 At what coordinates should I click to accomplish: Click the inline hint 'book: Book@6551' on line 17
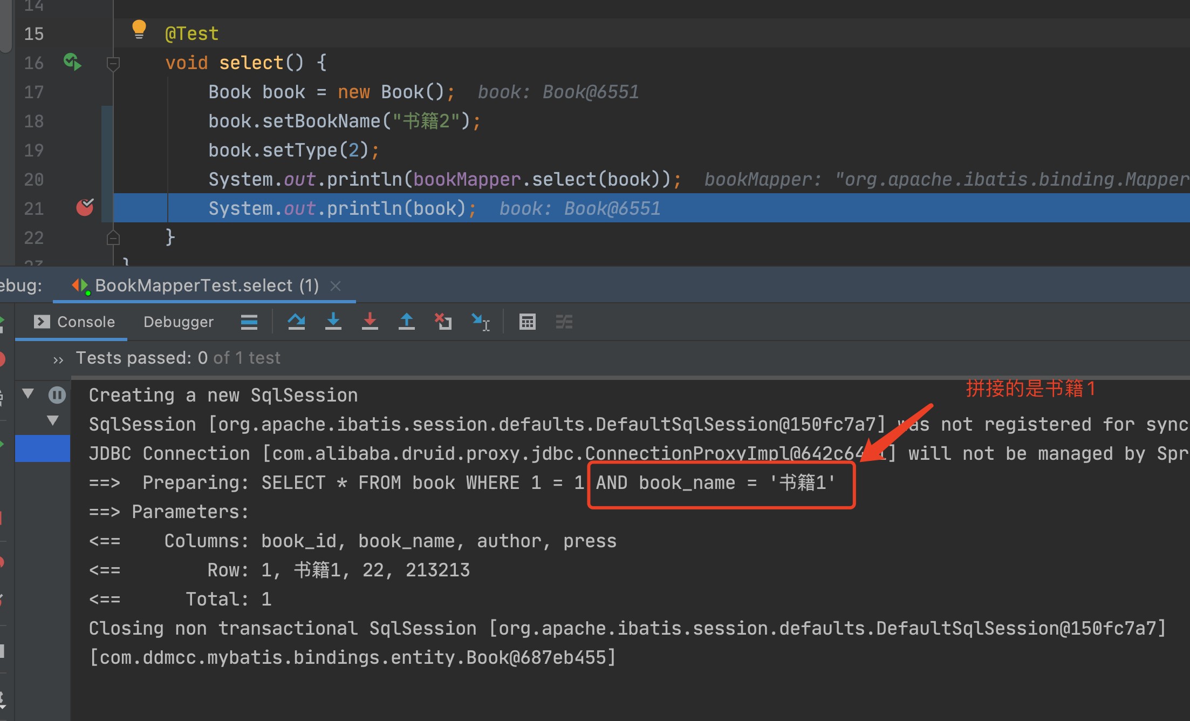(558, 92)
